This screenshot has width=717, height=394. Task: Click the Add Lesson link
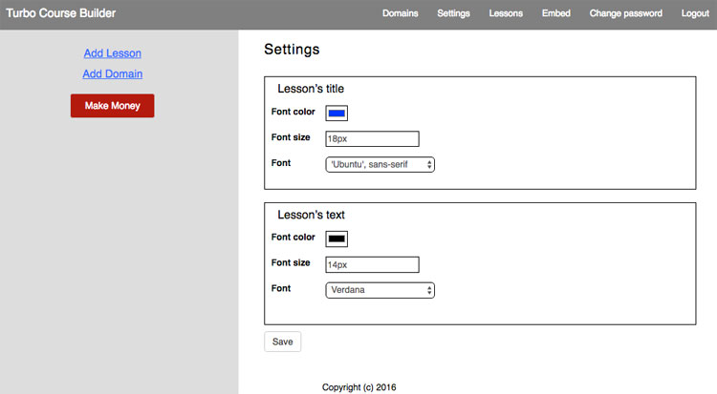pyautogui.click(x=112, y=53)
